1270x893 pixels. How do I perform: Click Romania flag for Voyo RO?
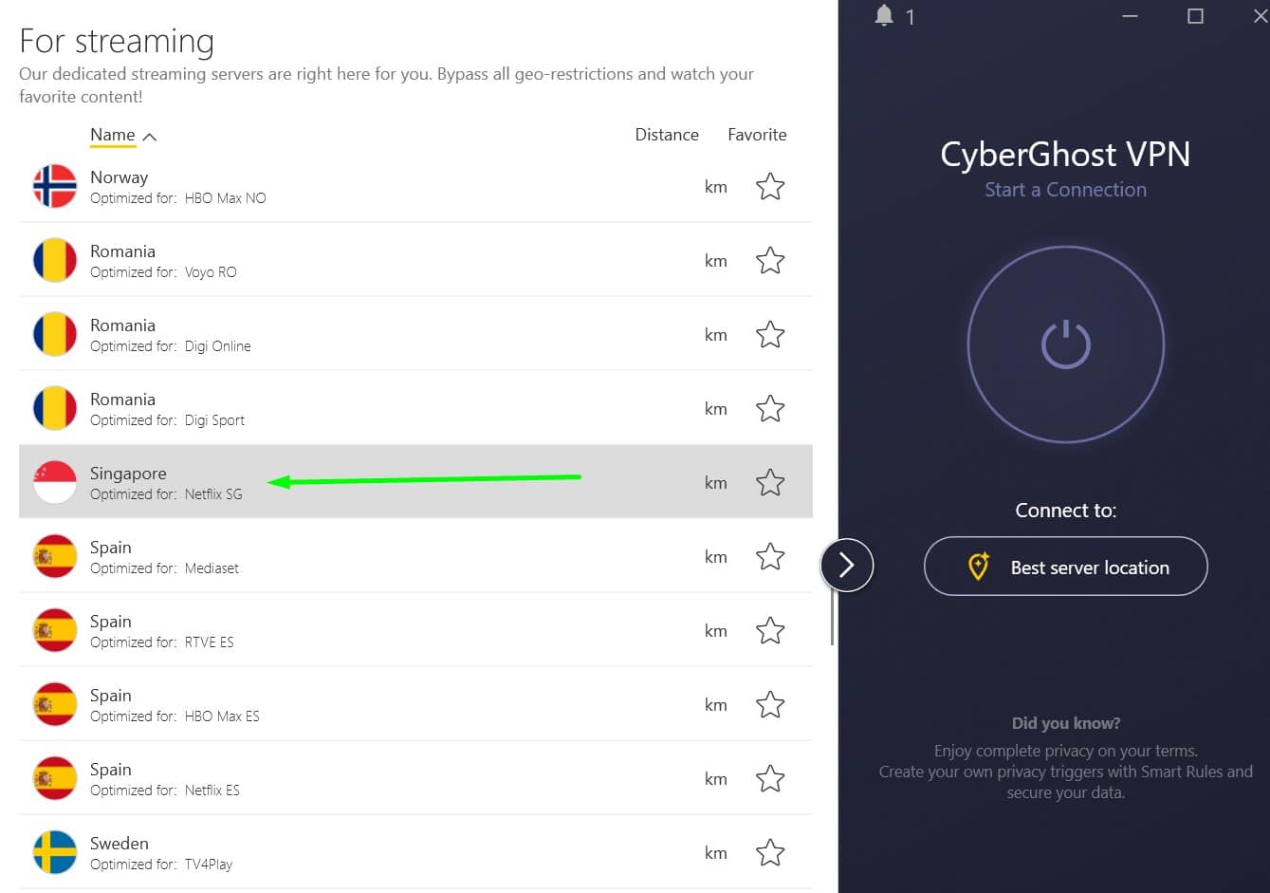click(x=55, y=260)
